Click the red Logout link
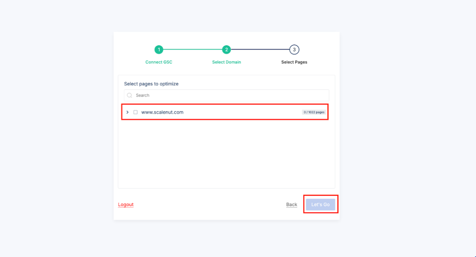476x257 pixels. 126,205
